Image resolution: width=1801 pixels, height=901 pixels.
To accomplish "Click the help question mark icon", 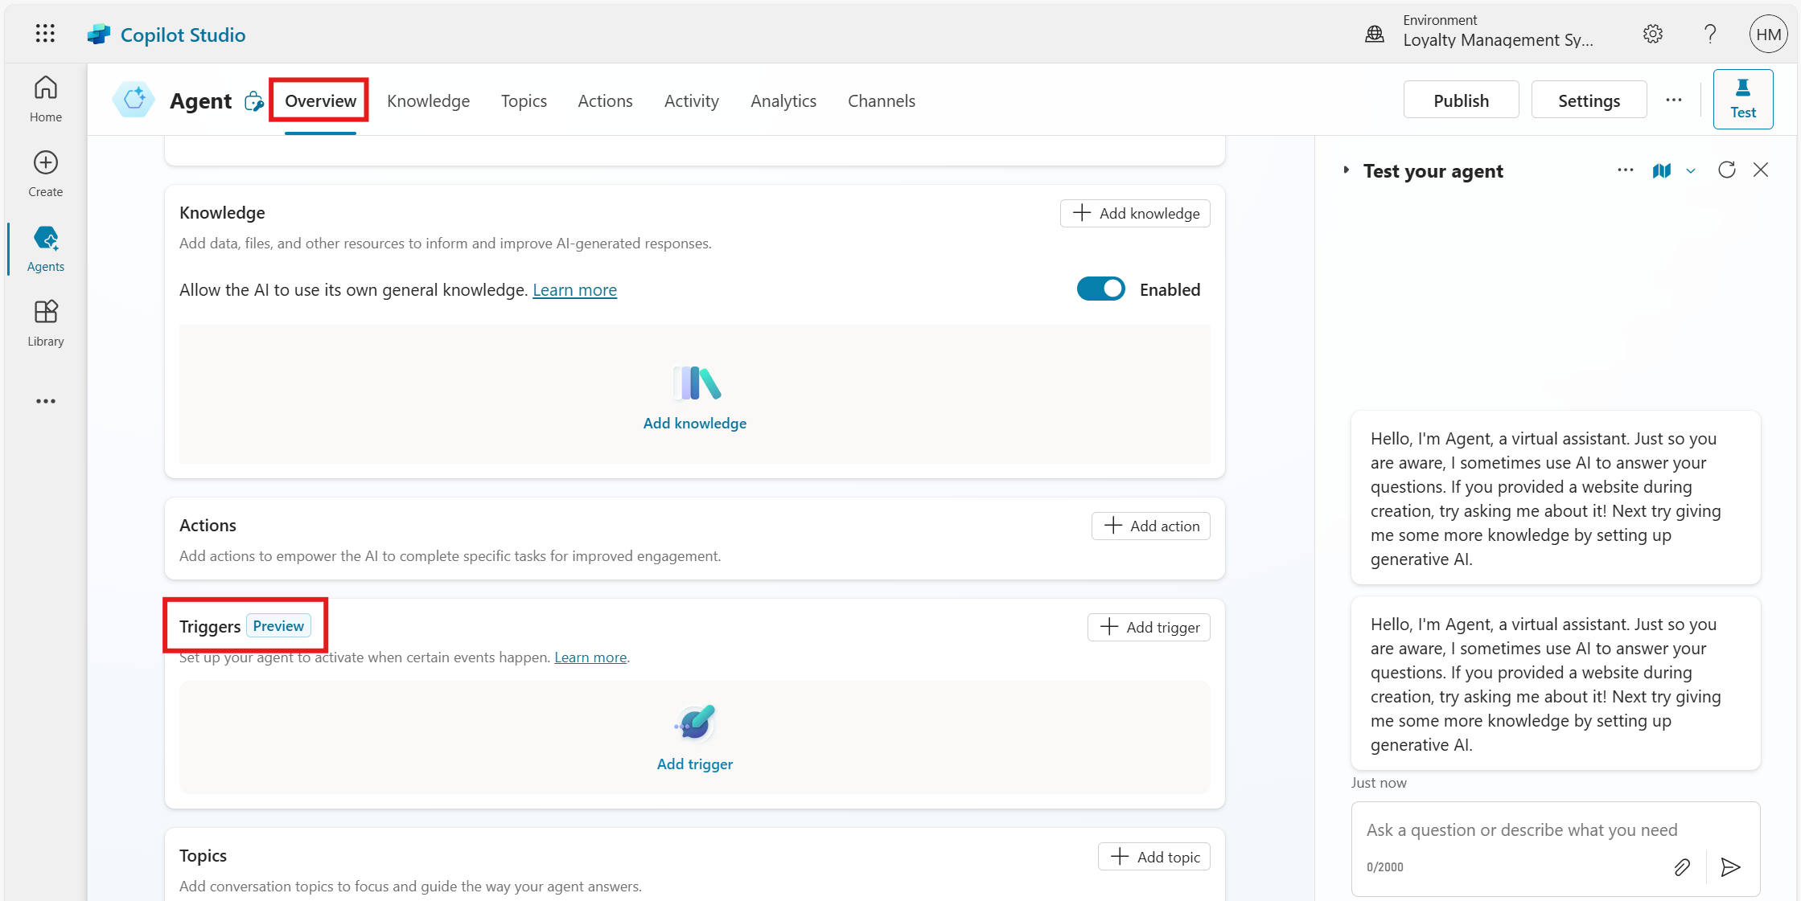I will pyautogui.click(x=1709, y=34).
